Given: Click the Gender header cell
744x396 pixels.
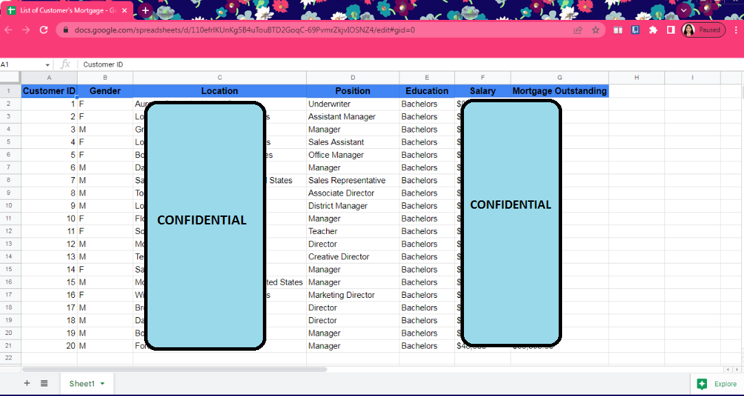Looking at the screenshot, I should [x=105, y=91].
